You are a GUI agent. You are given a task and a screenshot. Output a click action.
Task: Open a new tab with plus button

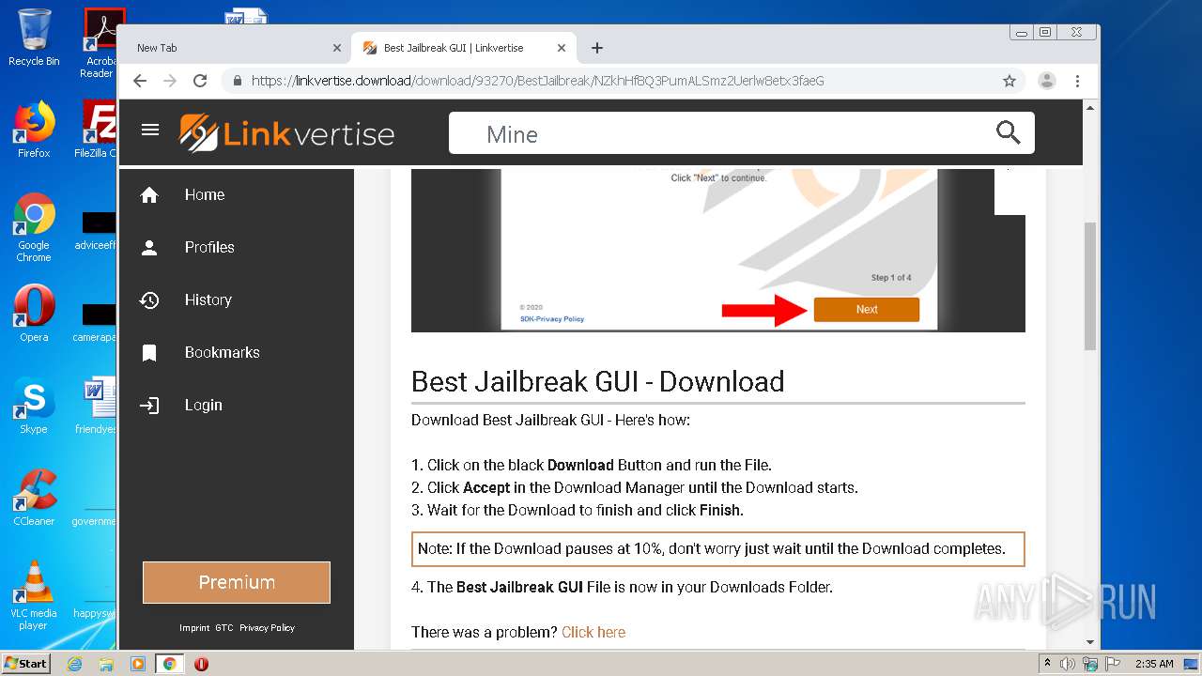pos(597,48)
